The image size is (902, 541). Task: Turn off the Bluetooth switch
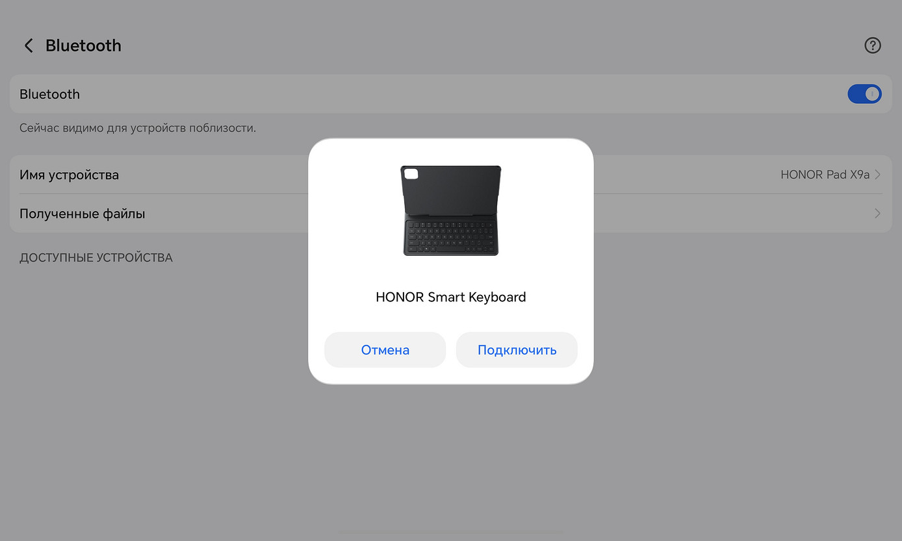click(864, 94)
